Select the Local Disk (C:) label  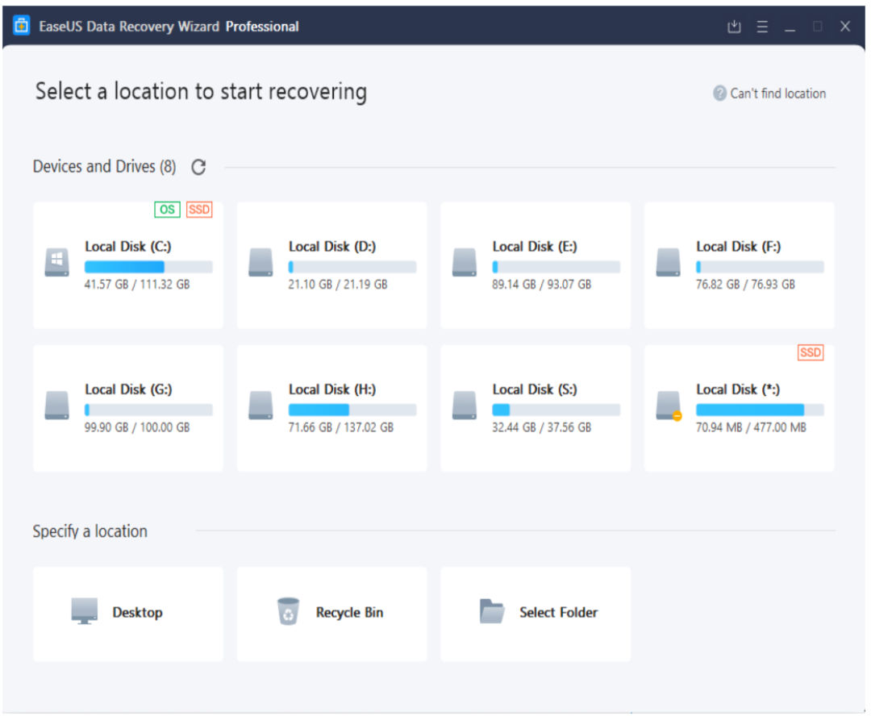127,247
